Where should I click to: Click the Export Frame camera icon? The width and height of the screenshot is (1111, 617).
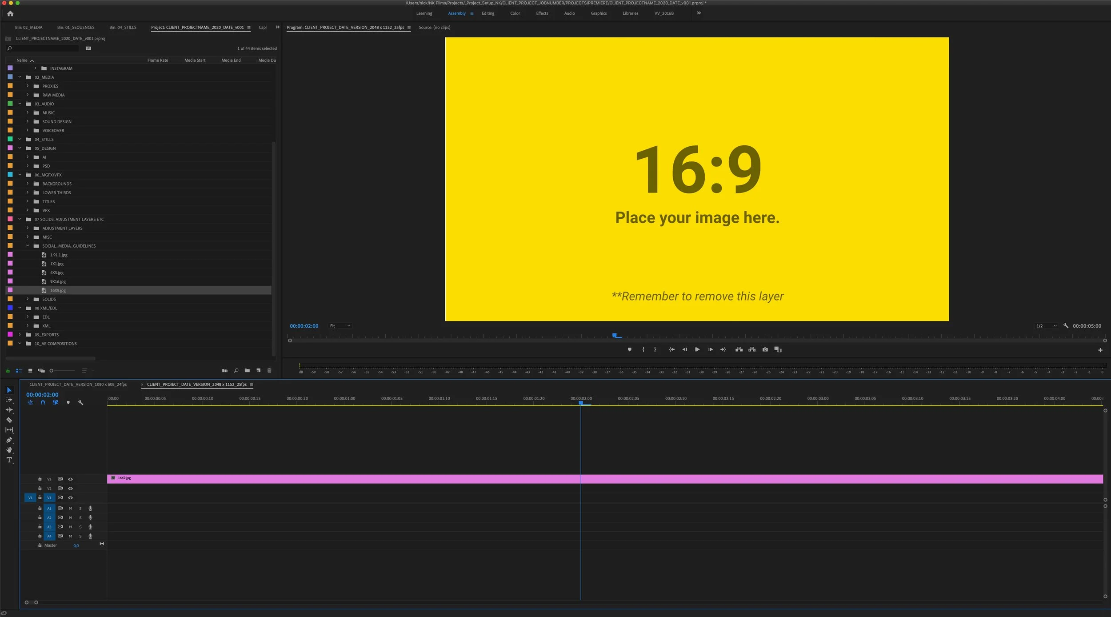coord(765,349)
